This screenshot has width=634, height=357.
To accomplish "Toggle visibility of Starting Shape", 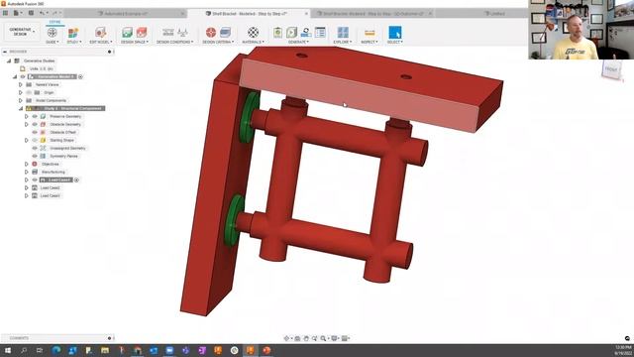I will tap(35, 140).
